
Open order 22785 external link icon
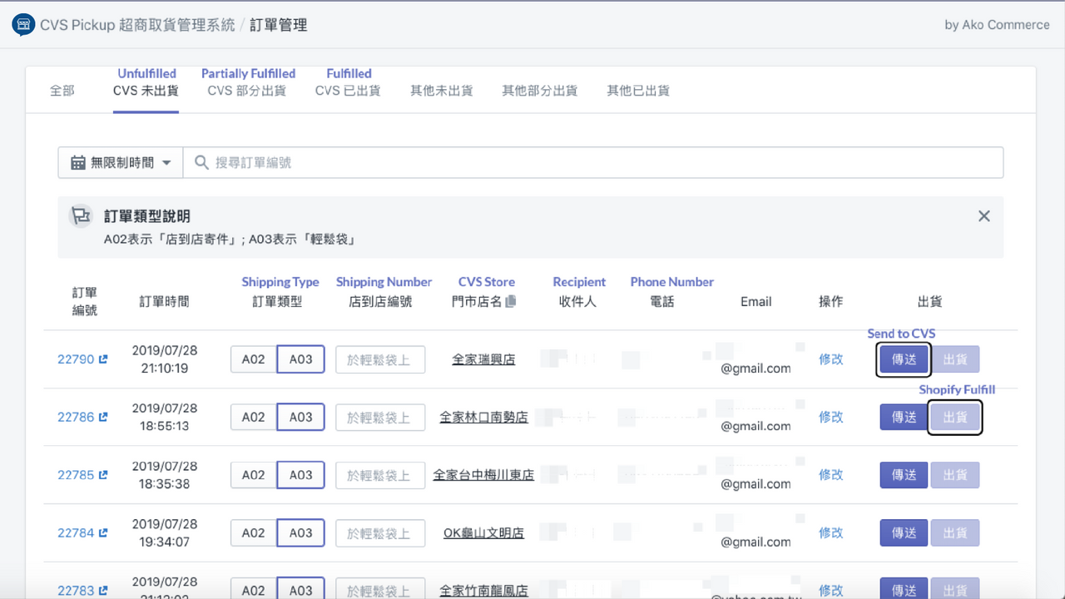pos(103,475)
